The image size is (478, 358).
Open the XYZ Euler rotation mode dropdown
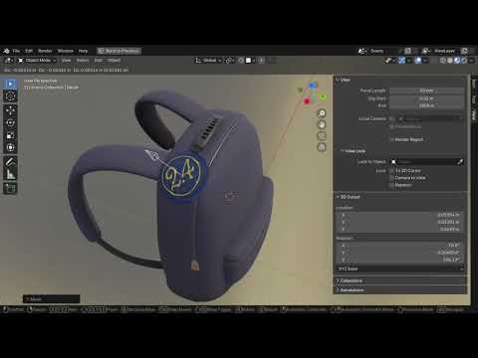pyautogui.click(x=400, y=268)
